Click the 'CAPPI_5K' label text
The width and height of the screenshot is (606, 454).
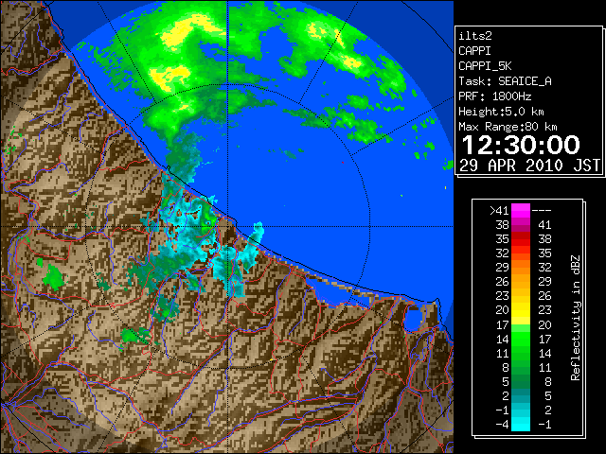click(485, 66)
